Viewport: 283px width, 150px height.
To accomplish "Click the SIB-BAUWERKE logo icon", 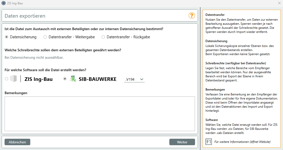I will (x=73, y=79).
